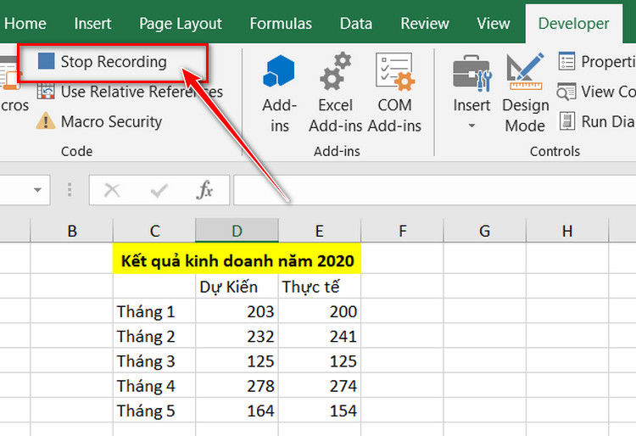Open the Formulas tab
Viewport: 636px width, 436px height.
click(x=281, y=24)
